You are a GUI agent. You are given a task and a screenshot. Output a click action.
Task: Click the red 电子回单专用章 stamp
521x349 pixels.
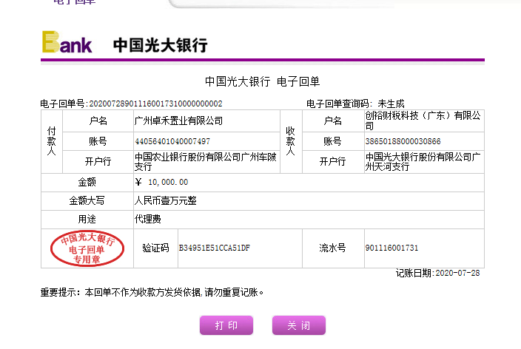pos(87,248)
